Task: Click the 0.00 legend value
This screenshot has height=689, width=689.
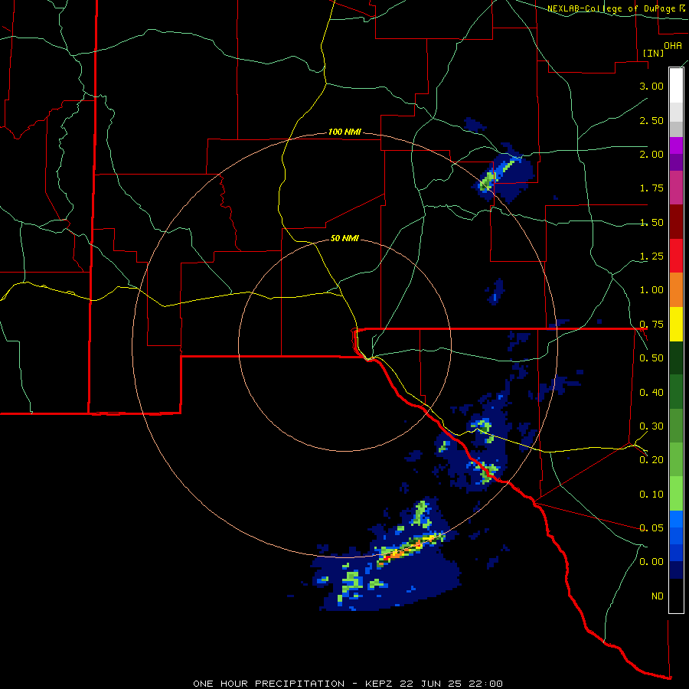Action: pos(651,562)
